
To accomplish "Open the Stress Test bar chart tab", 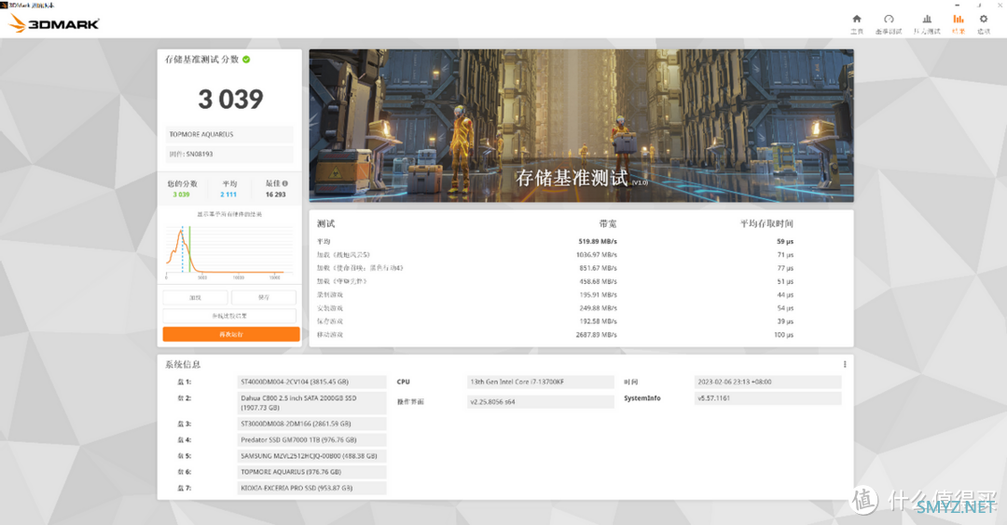I will click(927, 20).
